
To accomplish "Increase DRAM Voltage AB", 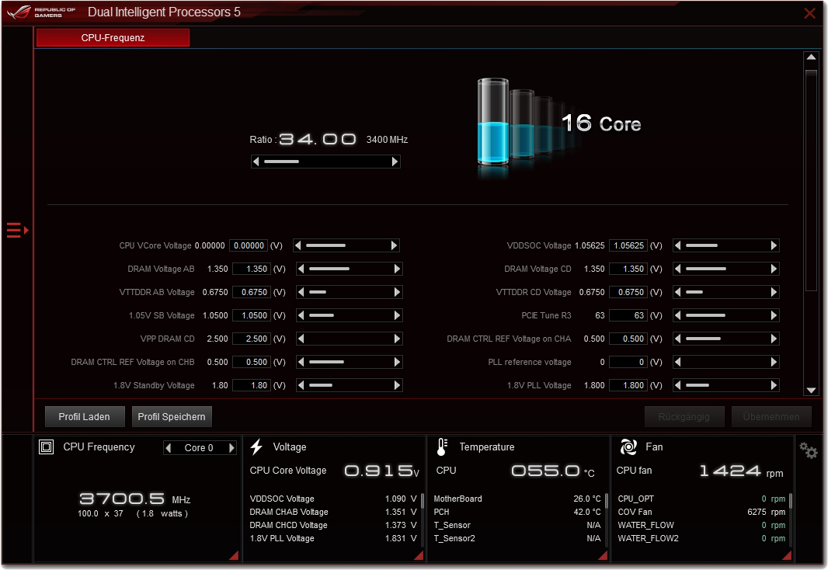I will pos(397,269).
